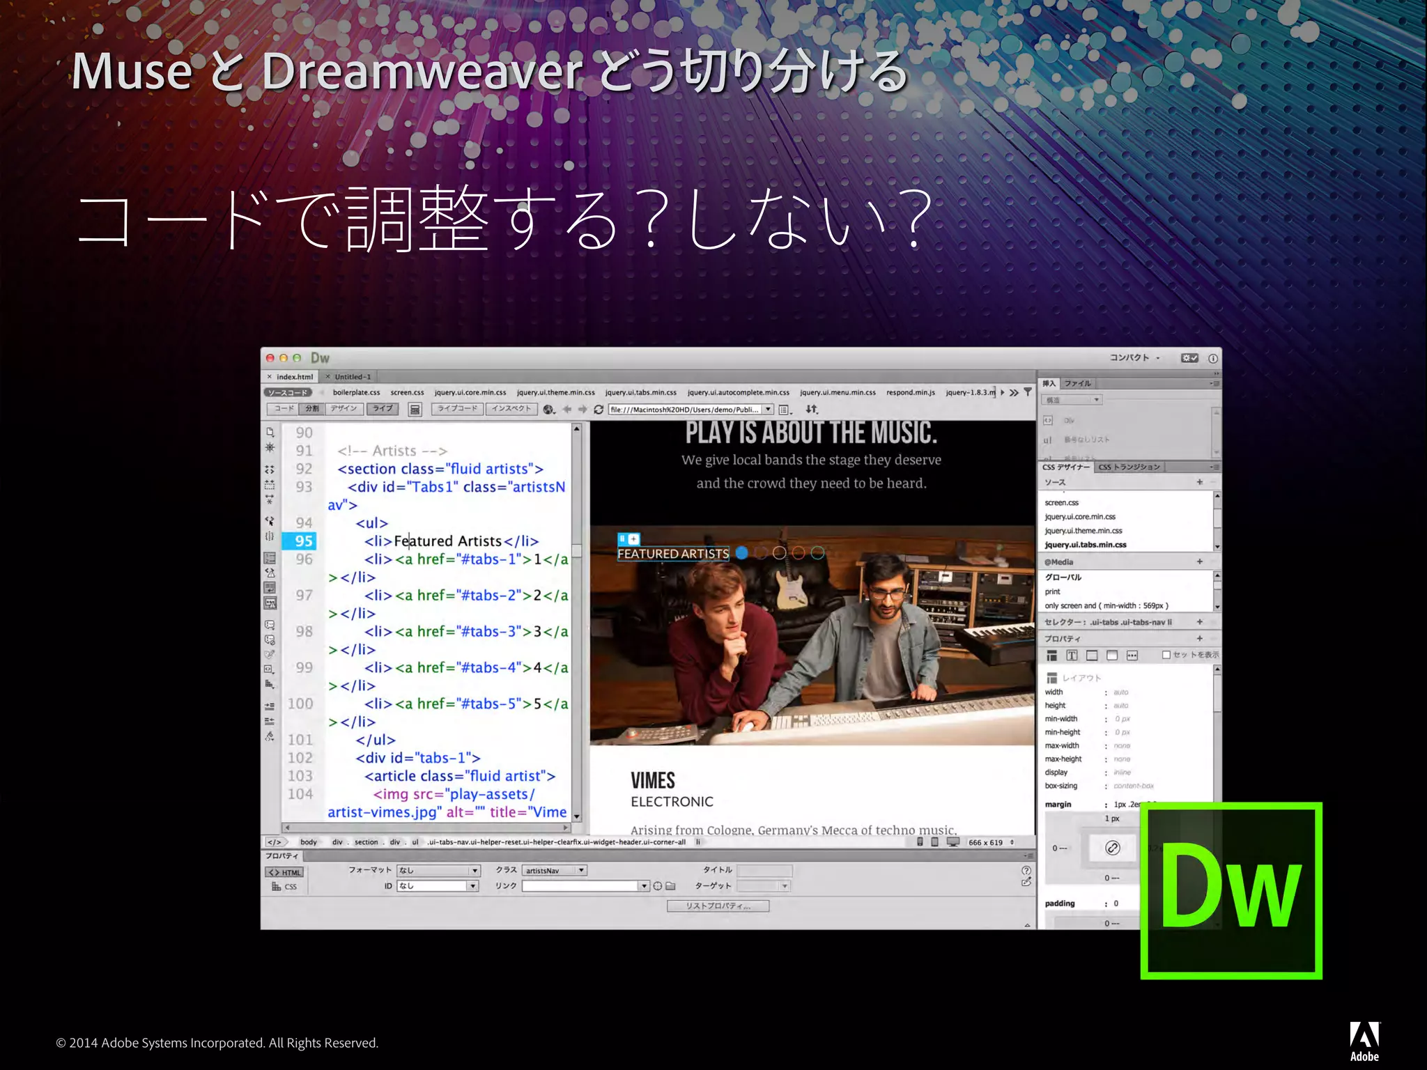Select Design view mode
Viewport: 1427px width, 1070px height.
tap(344, 409)
